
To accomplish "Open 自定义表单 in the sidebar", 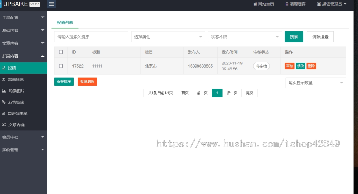I will coord(23,113).
